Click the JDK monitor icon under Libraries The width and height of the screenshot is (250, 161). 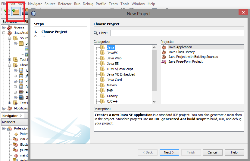click(x=21, y=97)
